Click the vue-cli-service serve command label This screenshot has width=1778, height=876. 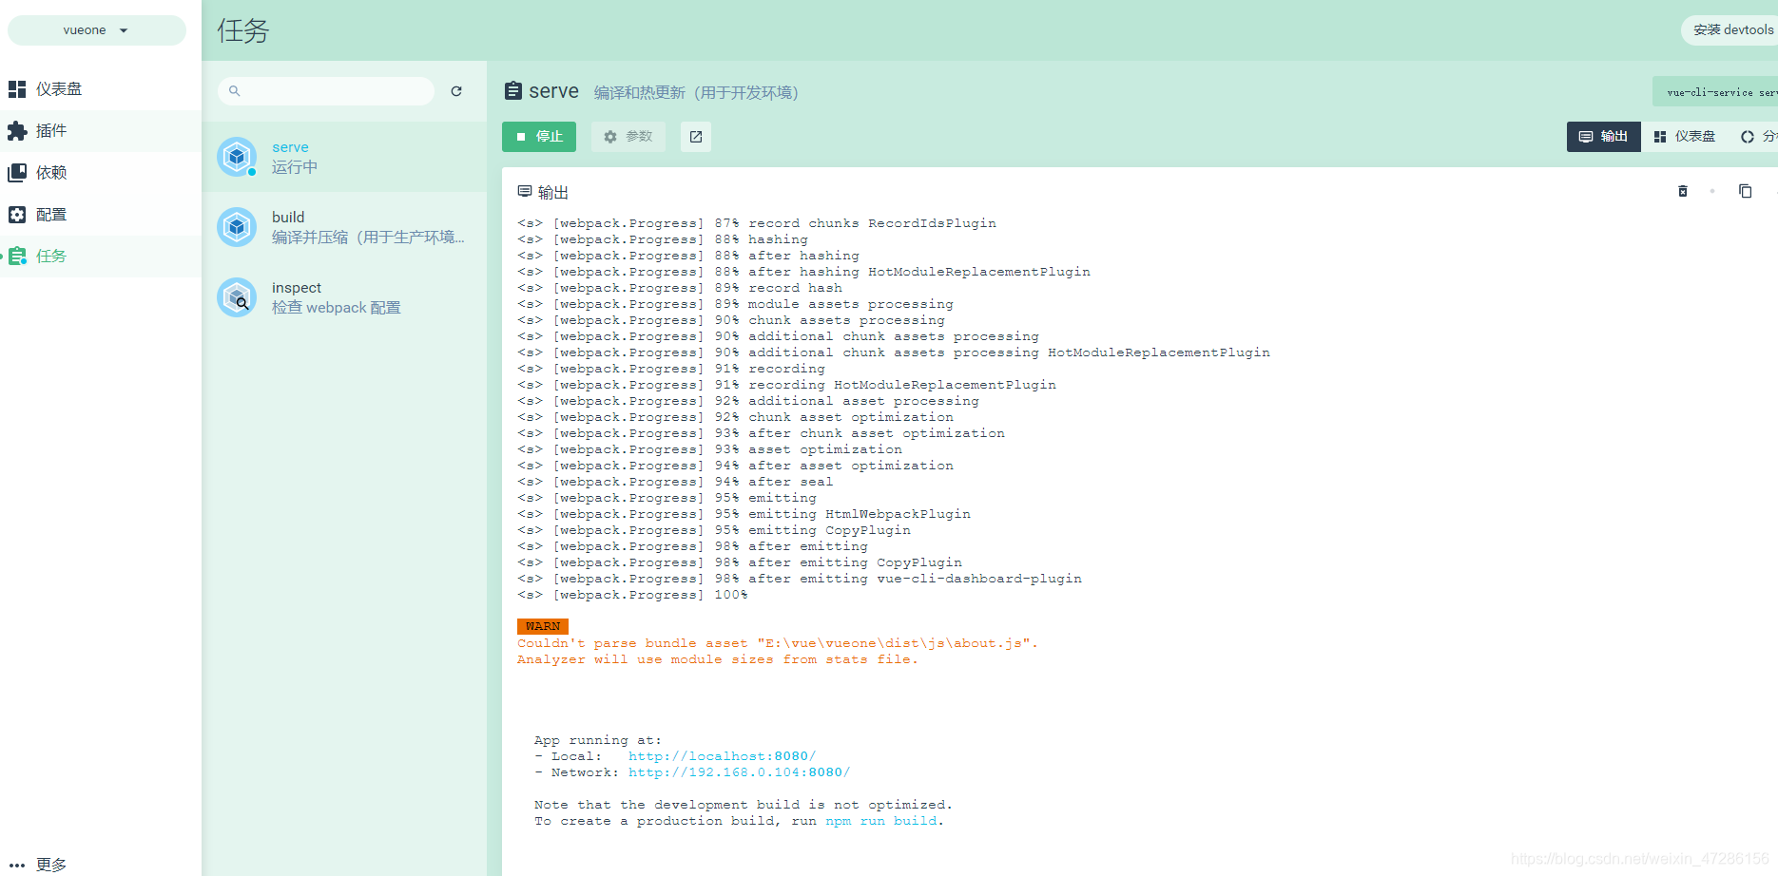1716,92
